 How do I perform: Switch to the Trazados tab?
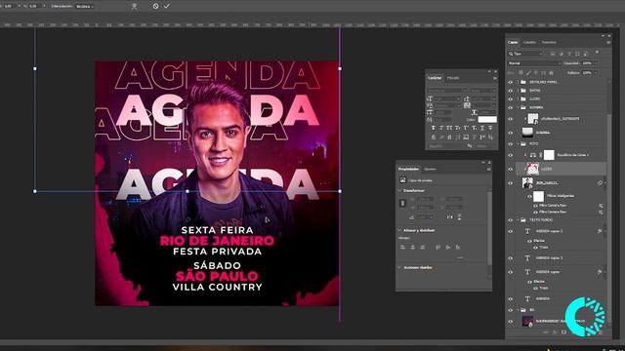coord(549,42)
